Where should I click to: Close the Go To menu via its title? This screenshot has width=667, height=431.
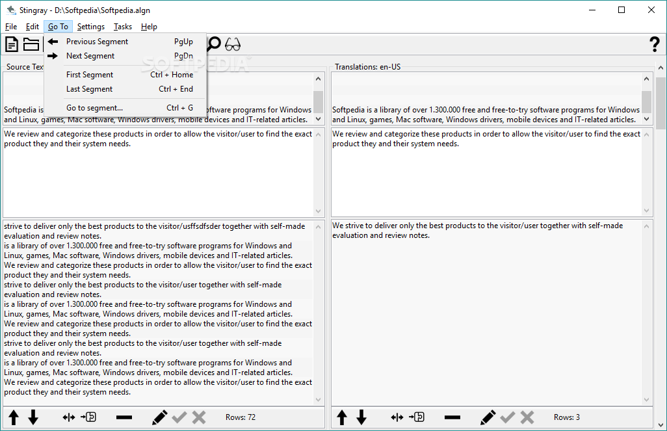[x=59, y=27]
